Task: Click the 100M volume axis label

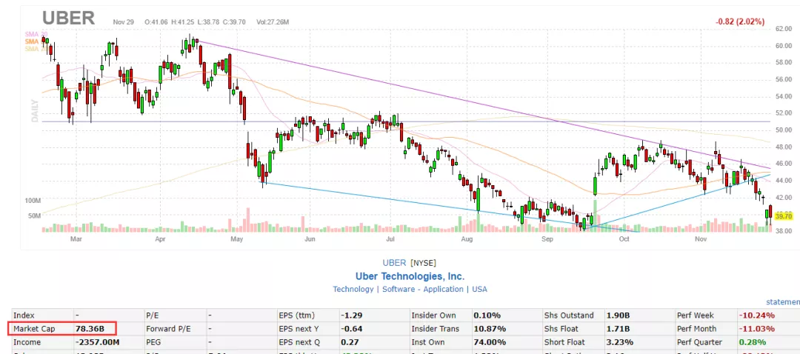Action: (33, 201)
